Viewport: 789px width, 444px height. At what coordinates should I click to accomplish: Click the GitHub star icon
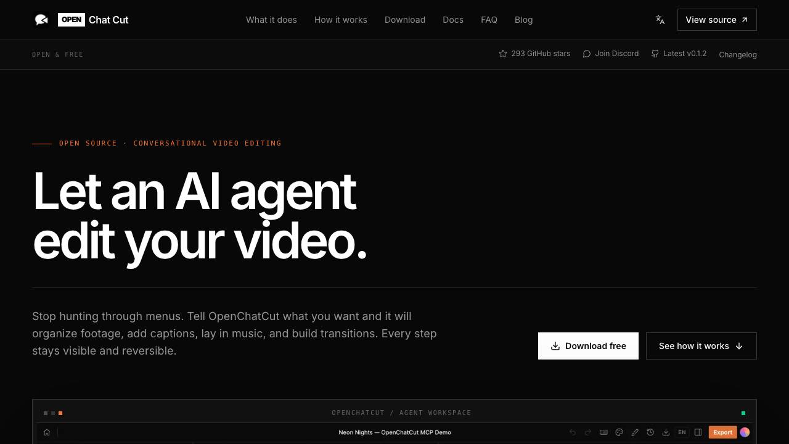pos(503,54)
